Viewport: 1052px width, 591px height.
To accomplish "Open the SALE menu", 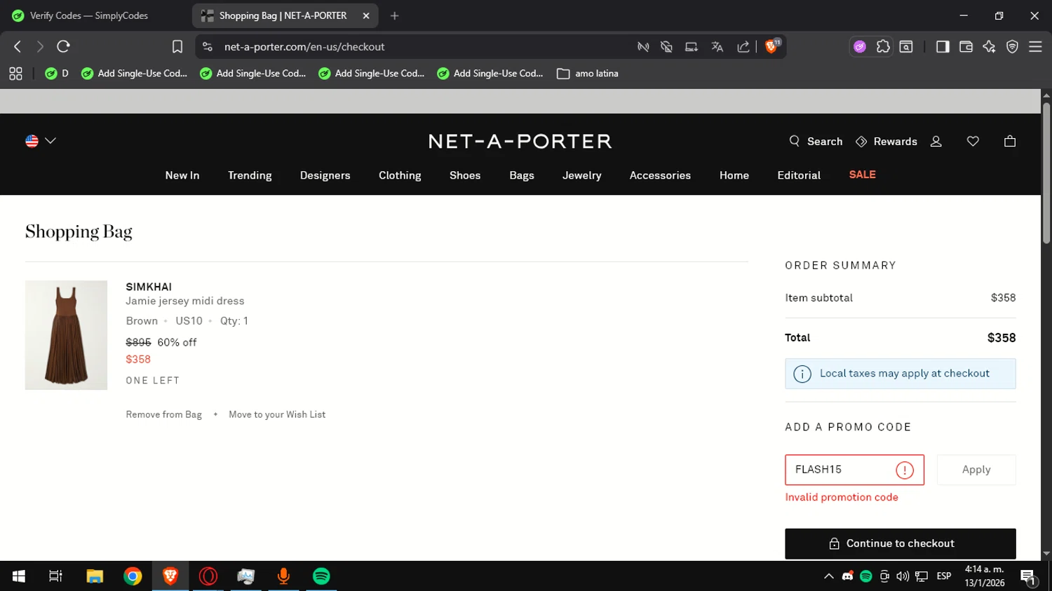I will (863, 175).
